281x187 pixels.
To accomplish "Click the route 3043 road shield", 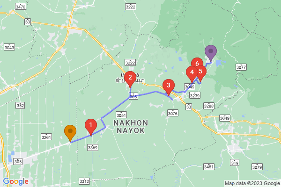I will click(x=9, y=47).
